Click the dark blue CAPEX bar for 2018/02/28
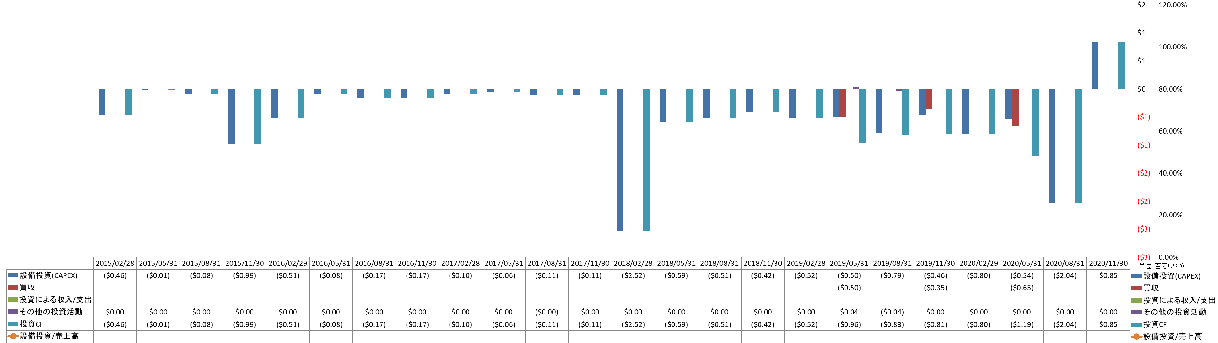The height and width of the screenshot is (343, 1218). [x=620, y=159]
